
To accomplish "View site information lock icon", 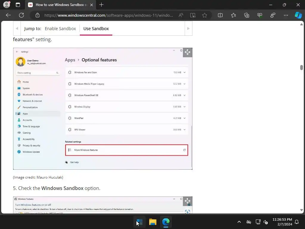I will pyautogui.click(x=38, y=15).
